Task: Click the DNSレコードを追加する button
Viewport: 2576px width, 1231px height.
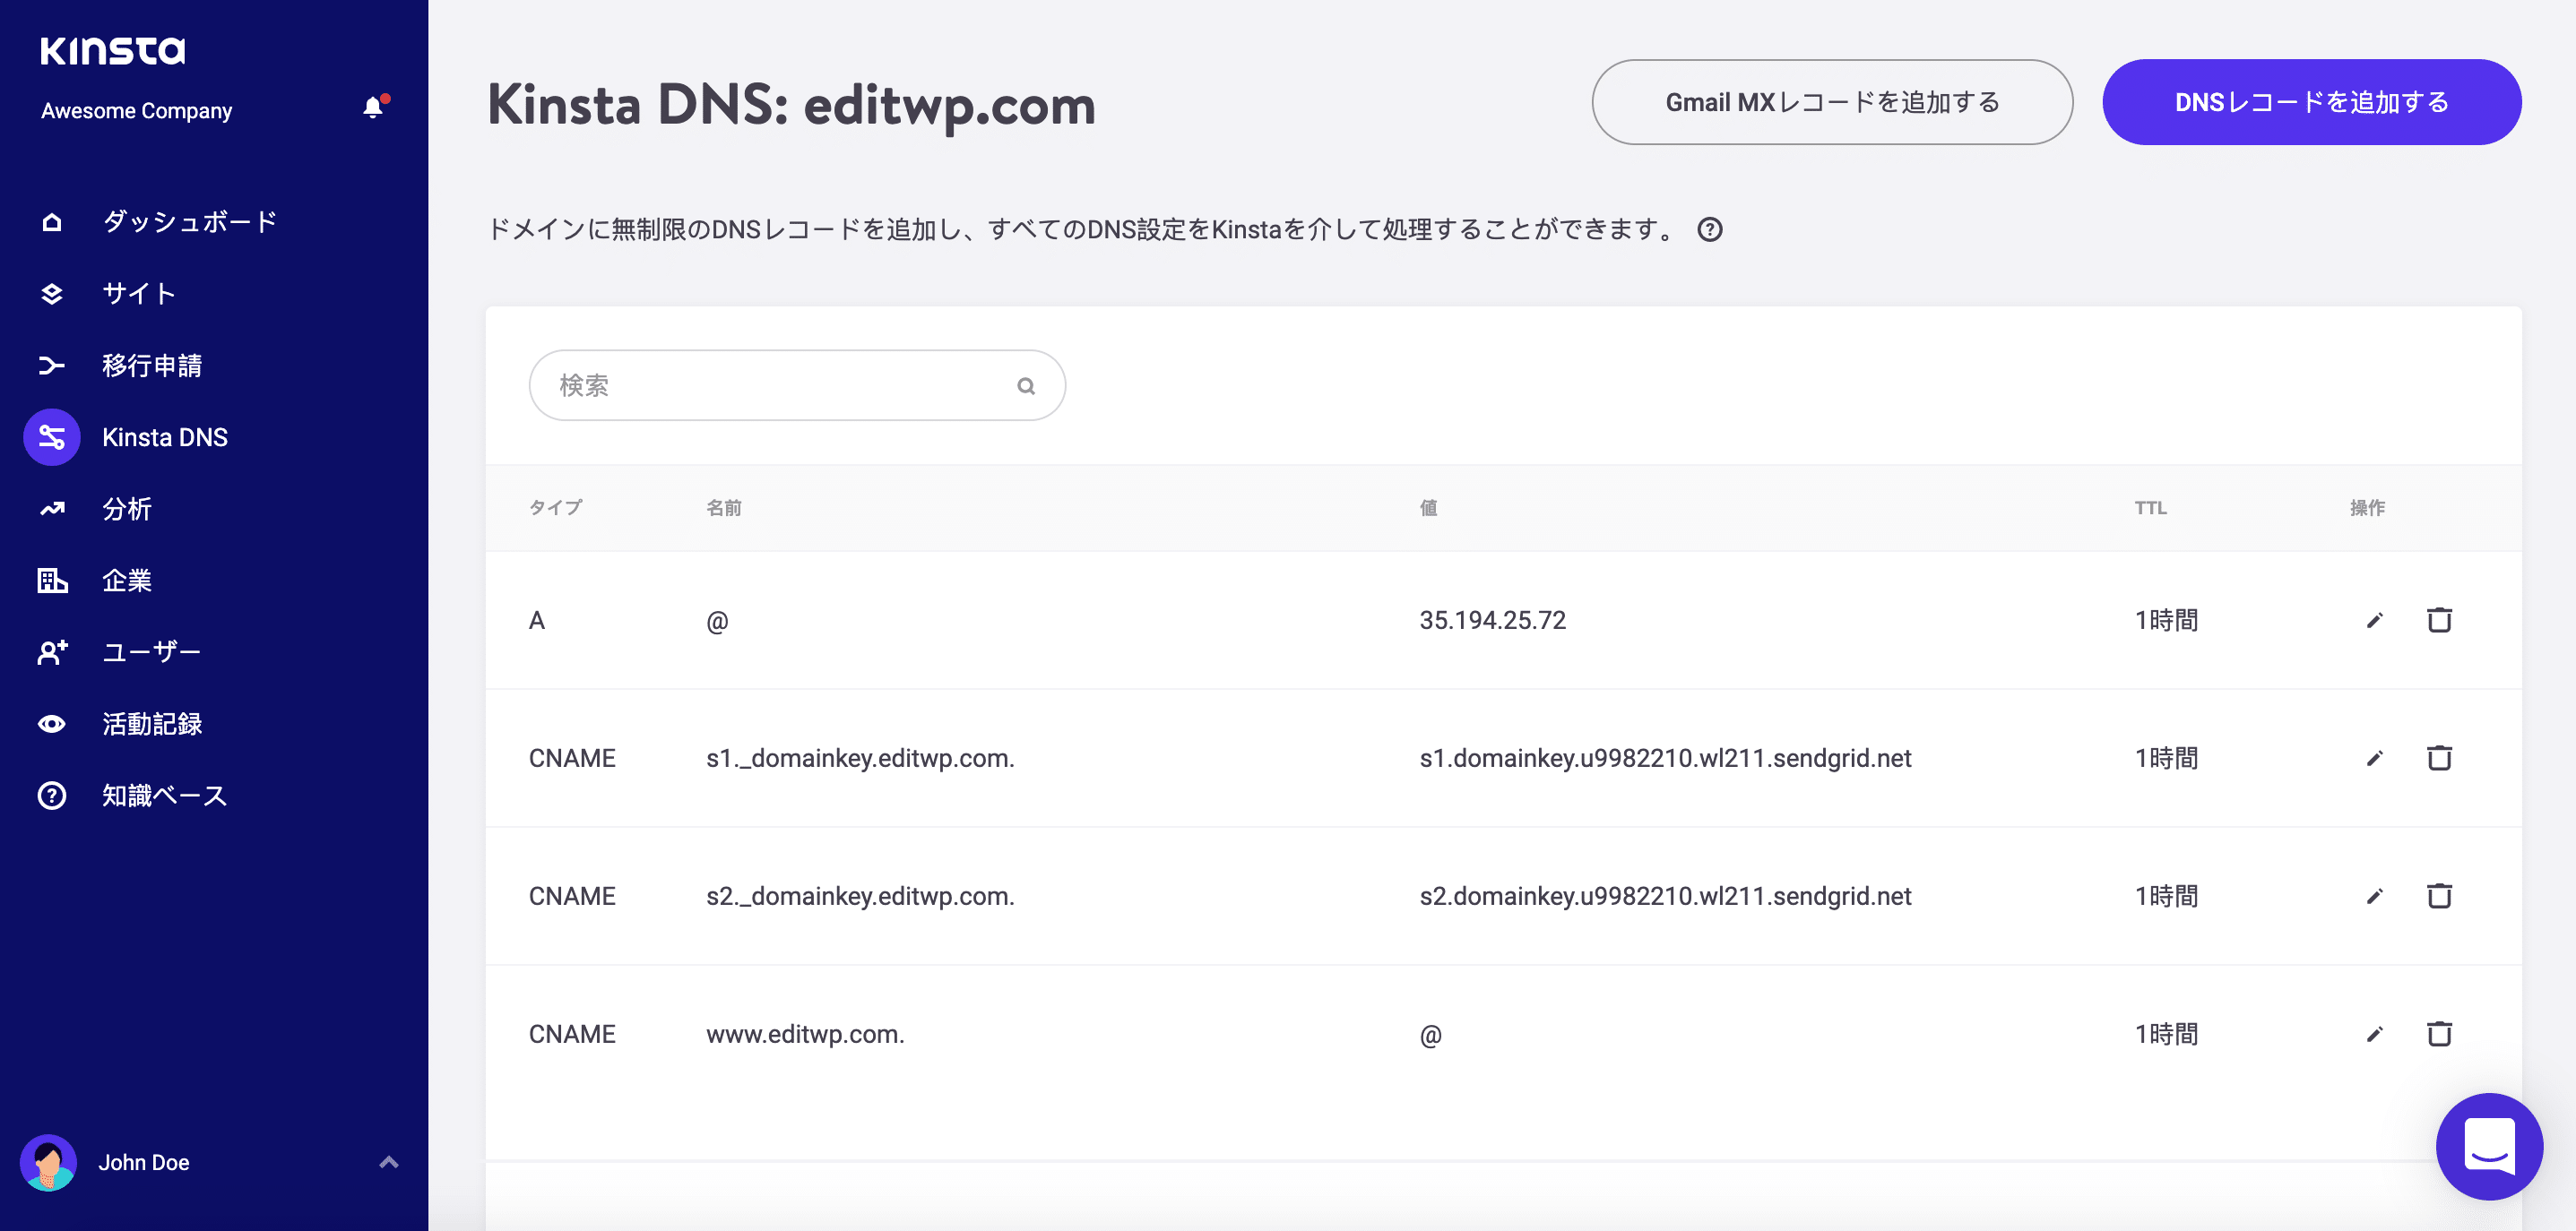Action: tap(2311, 101)
